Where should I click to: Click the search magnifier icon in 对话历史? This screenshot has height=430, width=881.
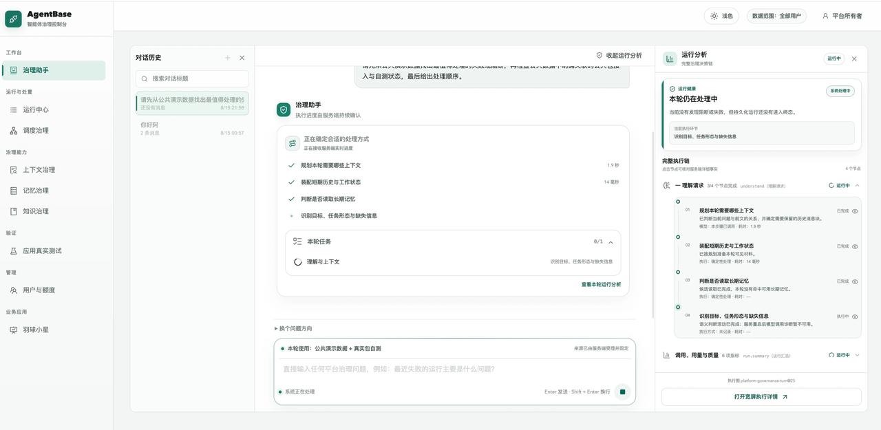[145, 78]
